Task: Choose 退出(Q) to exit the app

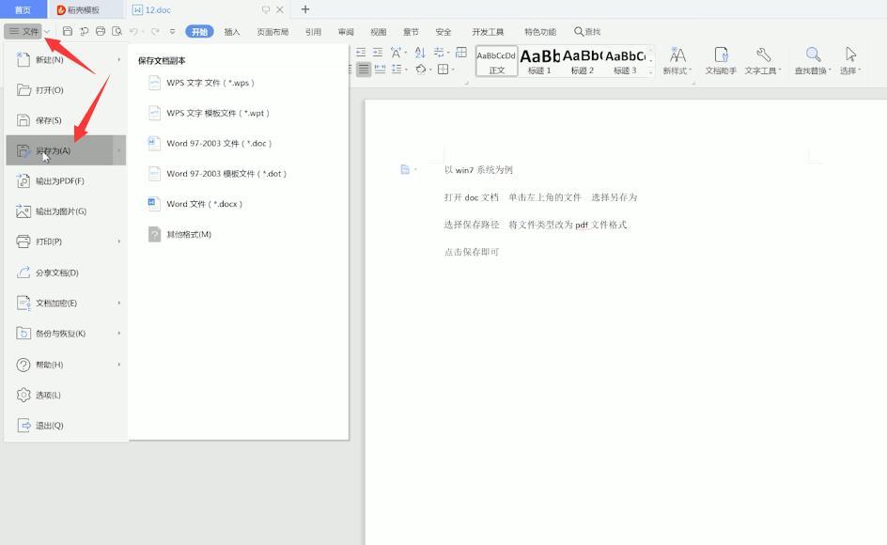Action: click(x=66, y=425)
